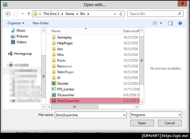Click the Pictures icon in sidebar
Image resolution: width=190 pixels, height=139 pixels.
point(13,36)
